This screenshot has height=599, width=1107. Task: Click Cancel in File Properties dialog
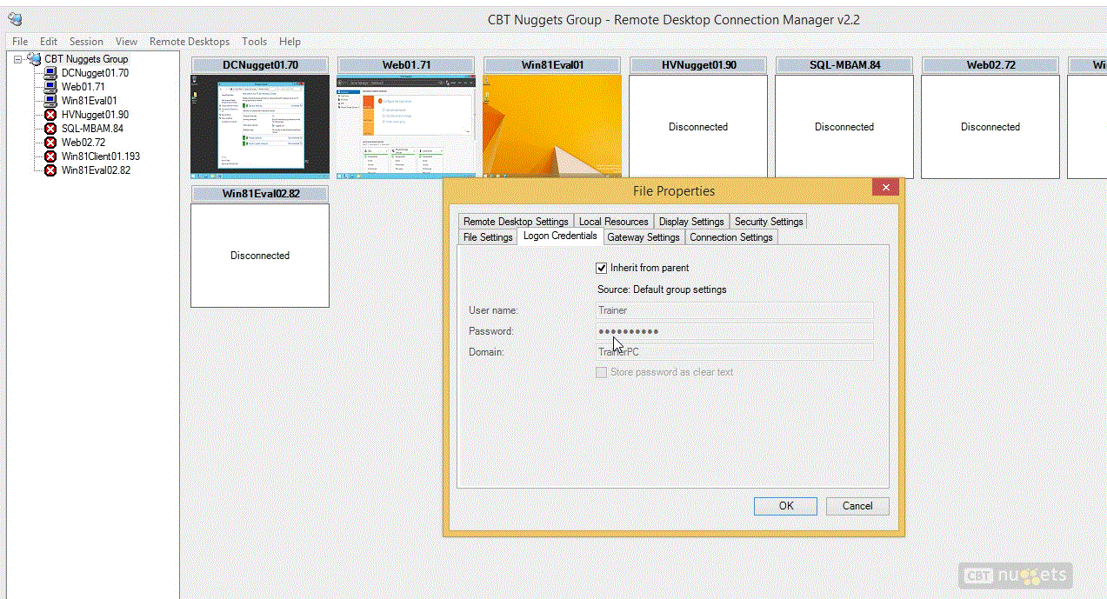pos(857,506)
